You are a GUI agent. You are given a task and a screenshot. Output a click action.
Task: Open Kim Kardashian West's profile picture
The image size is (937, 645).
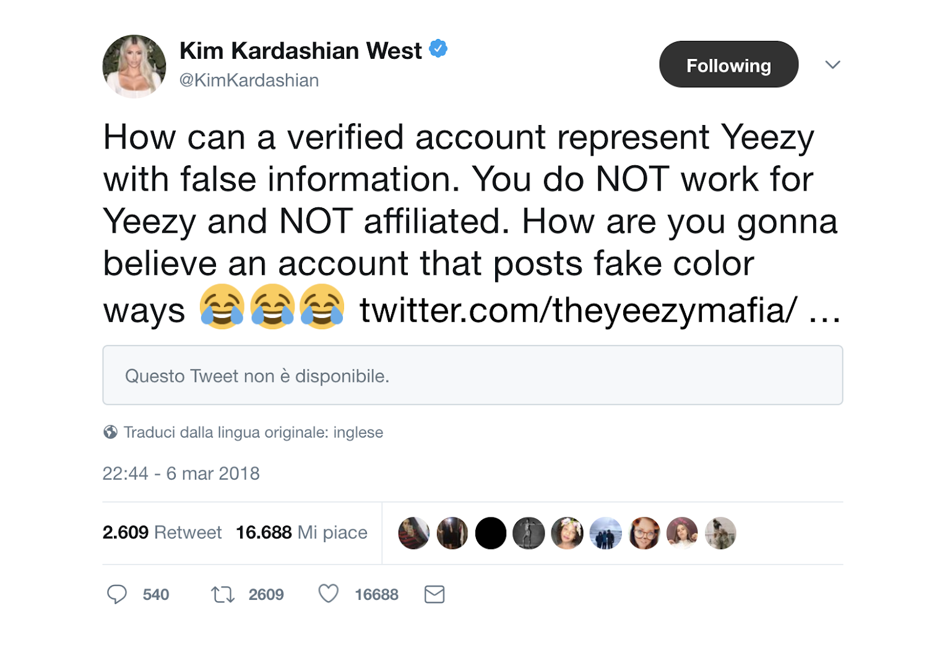coord(134,66)
